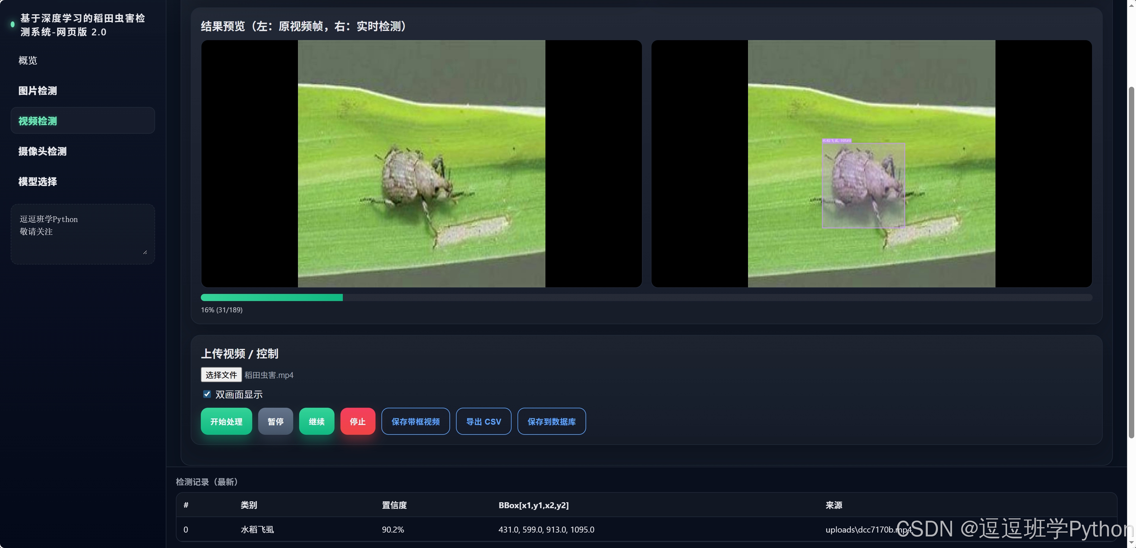Screen dimensions: 1136x548
Task: Click 保存带框视频 to save the annotated video
Action: pos(415,421)
